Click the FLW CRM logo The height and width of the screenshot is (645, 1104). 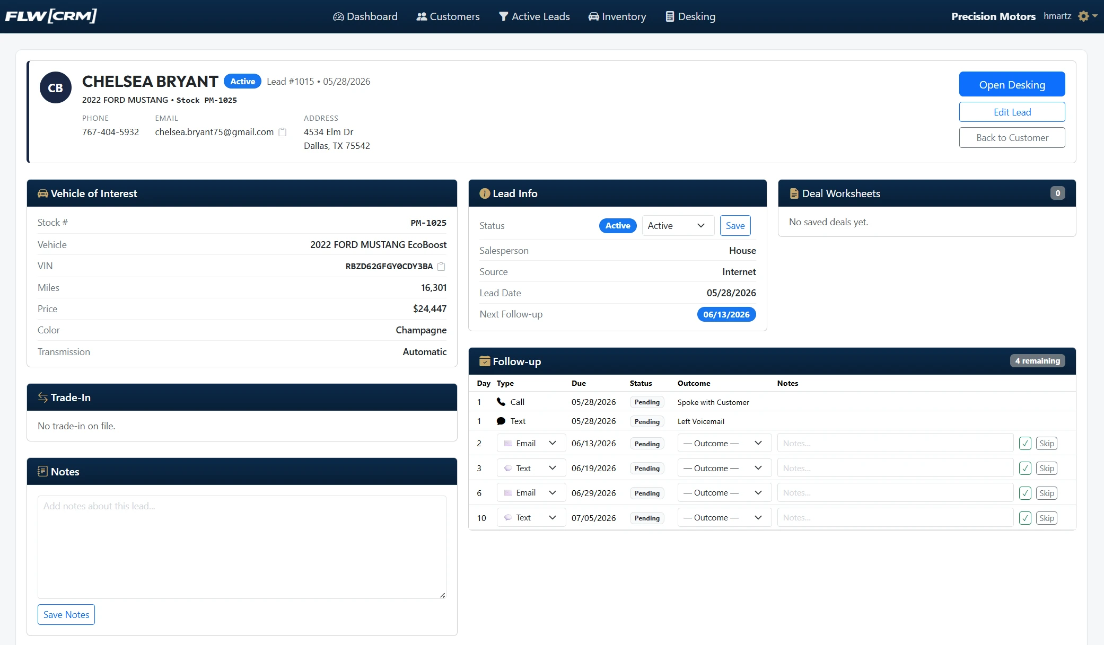click(x=51, y=16)
